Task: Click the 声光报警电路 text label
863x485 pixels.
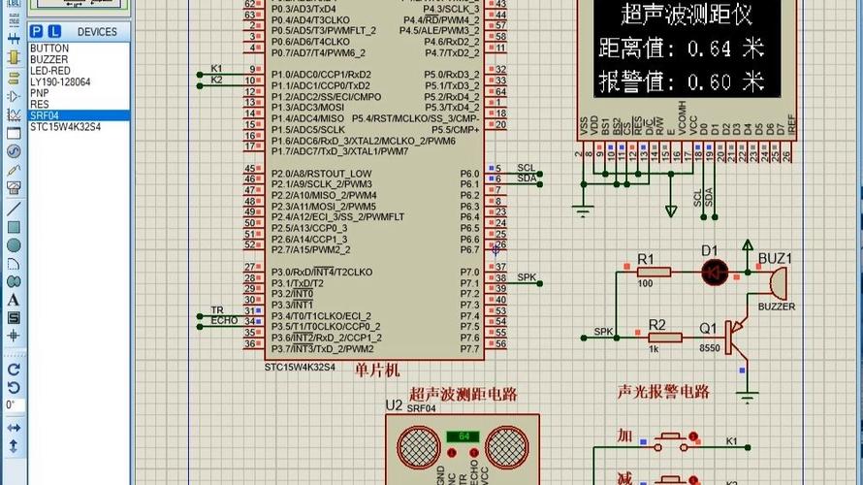Action: (x=663, y=392)
